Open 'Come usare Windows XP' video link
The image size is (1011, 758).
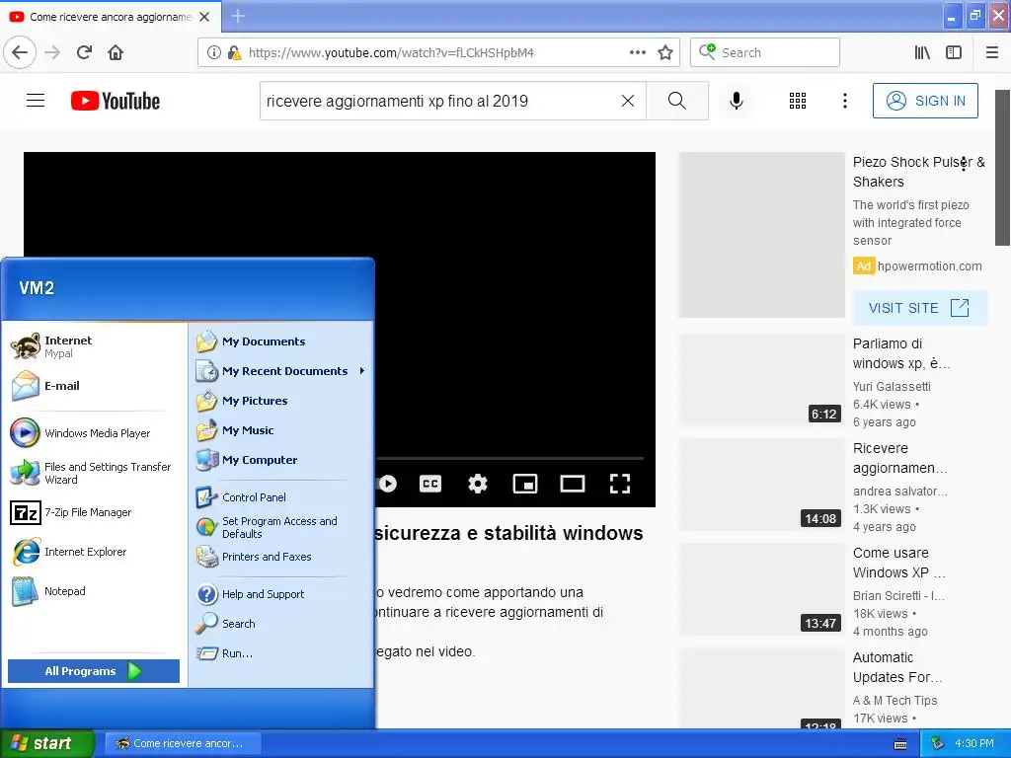point(898,563)
